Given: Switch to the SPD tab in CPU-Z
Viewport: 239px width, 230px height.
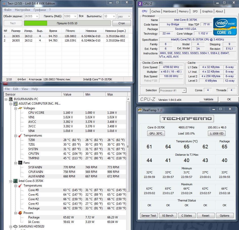Looking at the screenshot, I should (195, 11).
